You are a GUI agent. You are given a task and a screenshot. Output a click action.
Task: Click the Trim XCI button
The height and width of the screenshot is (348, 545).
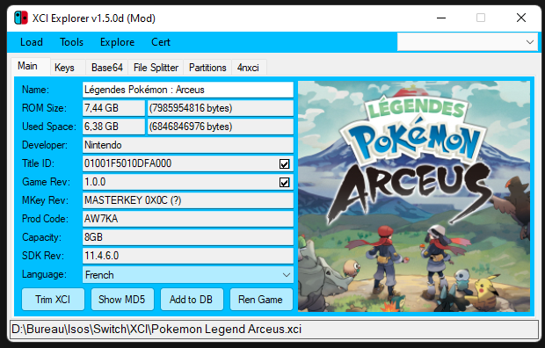[x=53, y=300]
